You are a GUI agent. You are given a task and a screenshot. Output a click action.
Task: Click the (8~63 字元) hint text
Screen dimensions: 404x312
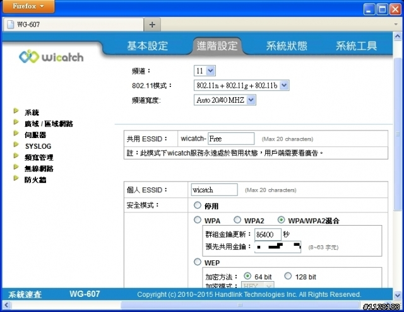click(323, 248)
